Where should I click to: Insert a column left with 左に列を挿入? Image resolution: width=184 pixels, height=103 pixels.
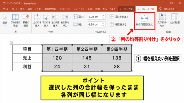coord(55,20)
